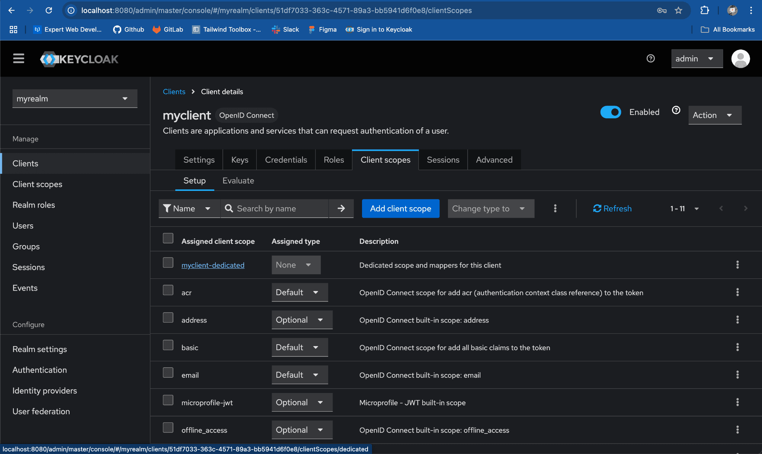
Task: Check the address scope row checkbox
Action: pyautogui.click(x=168, y=318)
